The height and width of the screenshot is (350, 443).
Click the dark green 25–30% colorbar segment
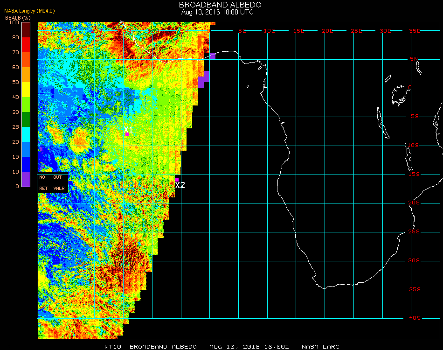click(x=26, y=119)
